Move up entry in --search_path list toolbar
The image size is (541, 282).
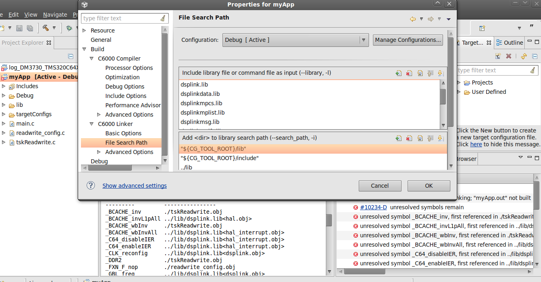pos(430,138)
